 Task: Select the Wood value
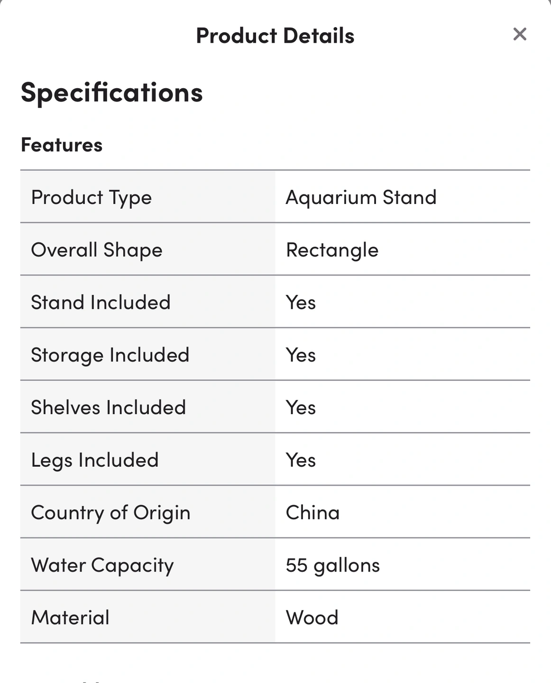pyautogui.click(x=312, y=618)
